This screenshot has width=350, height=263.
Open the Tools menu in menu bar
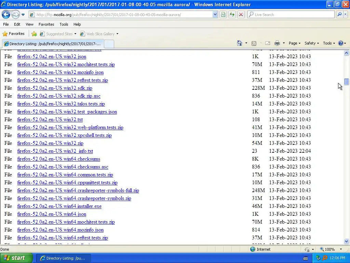click(64, 24)
